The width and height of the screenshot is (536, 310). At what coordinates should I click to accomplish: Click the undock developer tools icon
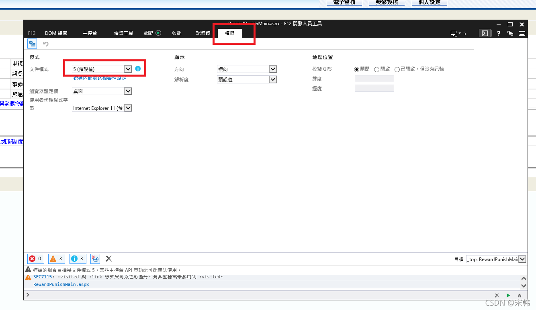coord(510,33)
